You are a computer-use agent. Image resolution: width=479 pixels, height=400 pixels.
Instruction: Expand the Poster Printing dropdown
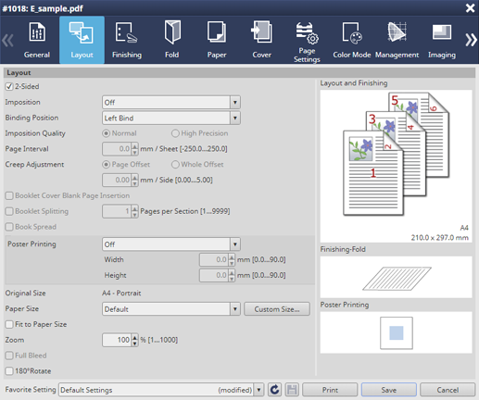point(235,244)
